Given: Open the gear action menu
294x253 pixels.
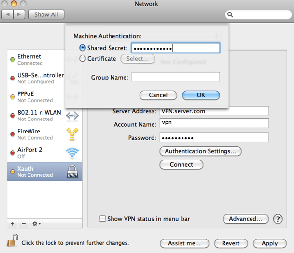Looking at the screenshot, I should (x=36, y=224).
